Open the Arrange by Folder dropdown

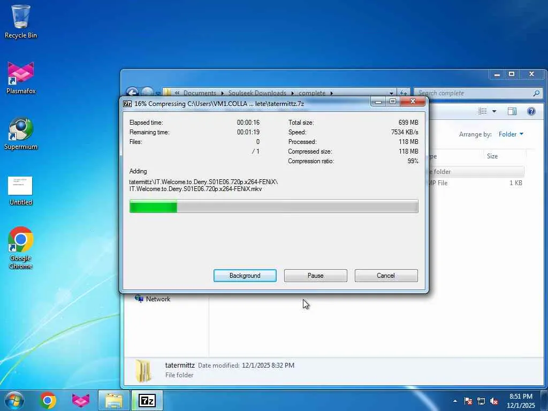click(x=511, y=134)
